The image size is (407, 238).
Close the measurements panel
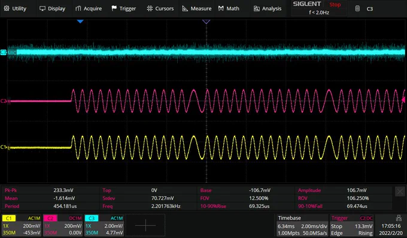(400, 191)
